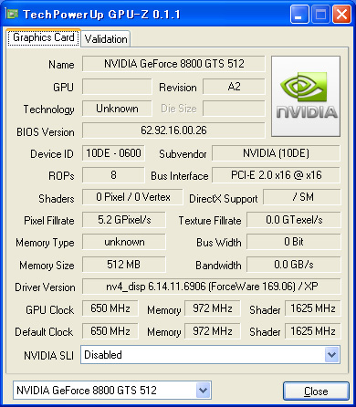Screen dimensions: 356x407
Task: Click Subvendor value NVIDIA (10DE)
Action: point(276,153)
